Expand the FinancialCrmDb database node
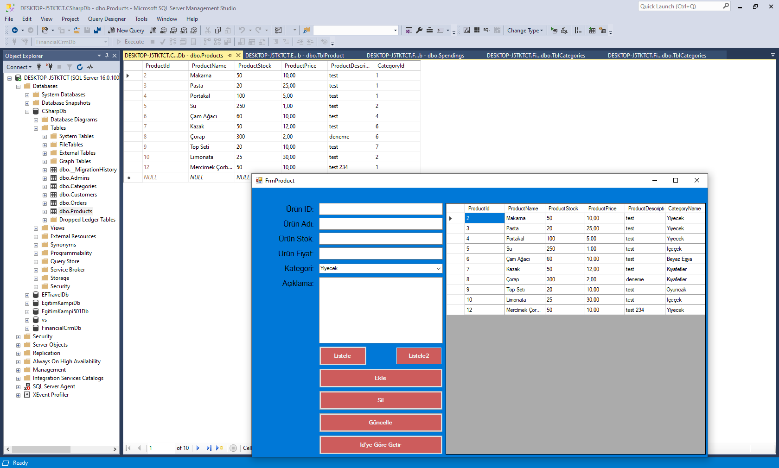Screen dimensions: 779x468 pos(27,329)
